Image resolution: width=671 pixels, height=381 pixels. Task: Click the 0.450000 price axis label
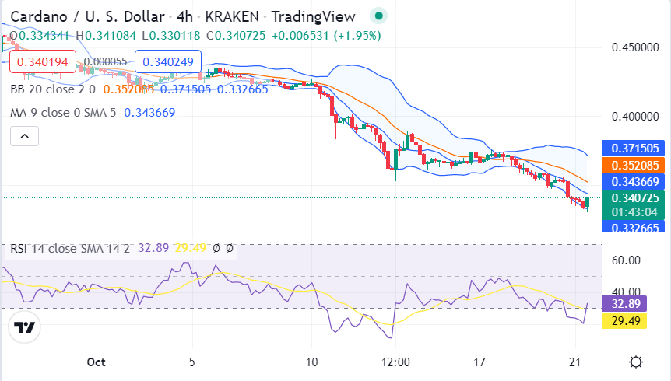point(635,47)
